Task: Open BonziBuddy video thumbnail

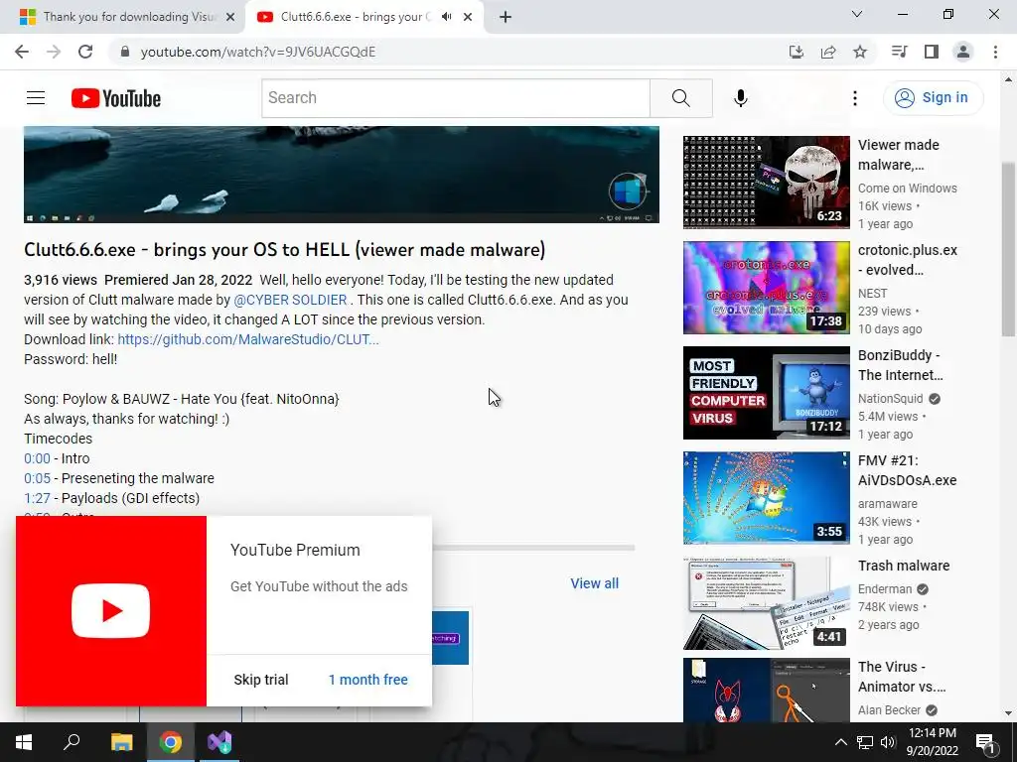Action: coord(766,393)
